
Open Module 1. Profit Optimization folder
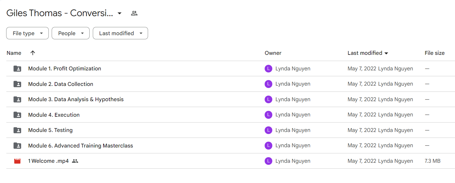tap(65, 69)
